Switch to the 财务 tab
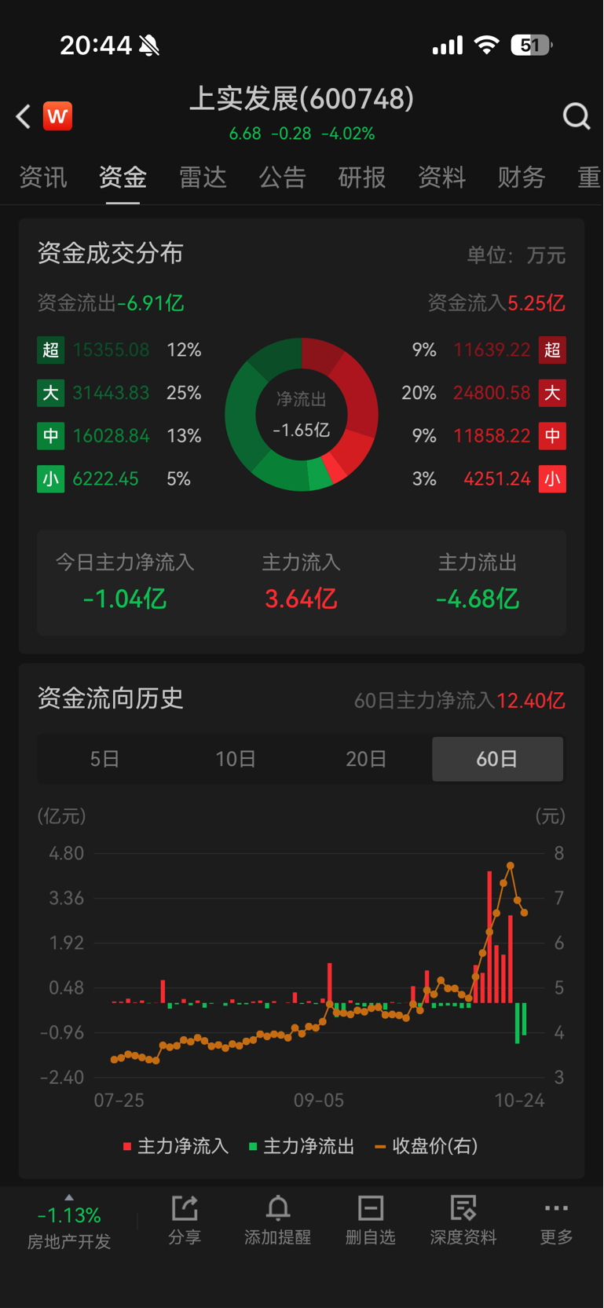 click(x=522, y=178)
